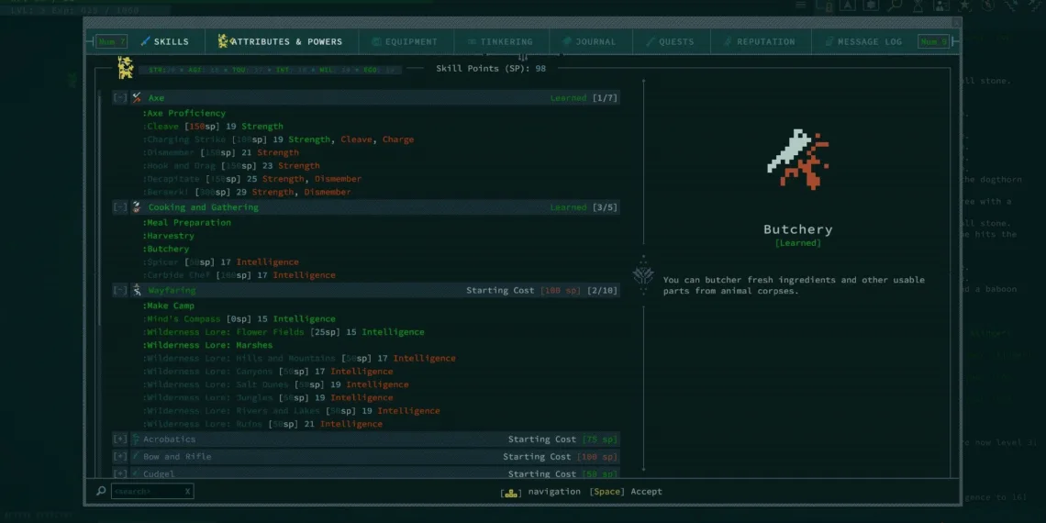Select the Charging Strike skill row

(x=278, y=139)
